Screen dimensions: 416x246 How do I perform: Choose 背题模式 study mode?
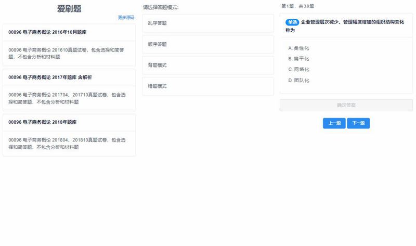(x=208, y=65)
